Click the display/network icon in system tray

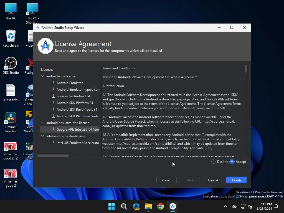pos(243,206)
